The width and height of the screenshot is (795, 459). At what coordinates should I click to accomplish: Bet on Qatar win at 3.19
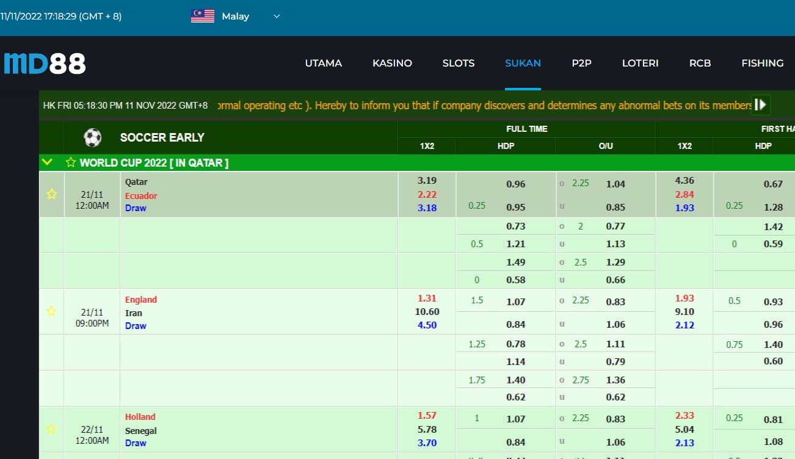tap(427, 181)
